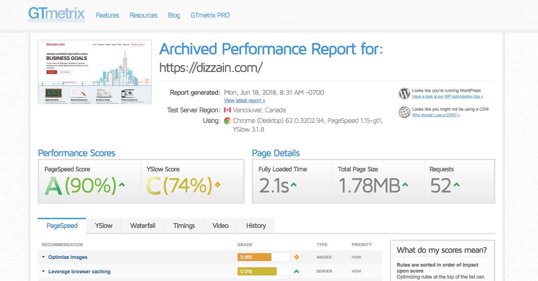Screen dimensions: 538x281
Task: Click the Page Details heading
Action: pyautogui.click(x=276, y=153)
